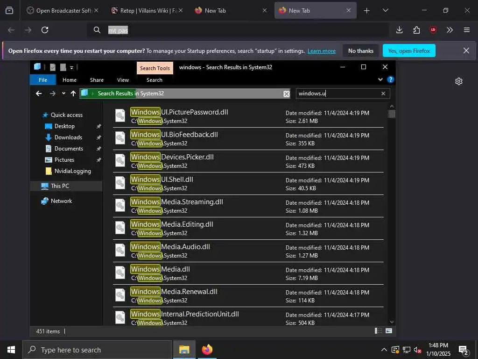The width and height of the screenshot is (478, 359).
Task: Open the Home ribbon tab
Action: pyautogui.click(x=70, y=80)
